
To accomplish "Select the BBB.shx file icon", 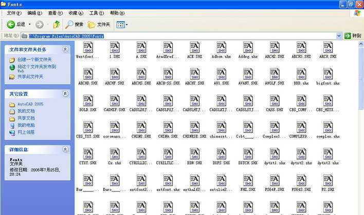I will point(302,74).
